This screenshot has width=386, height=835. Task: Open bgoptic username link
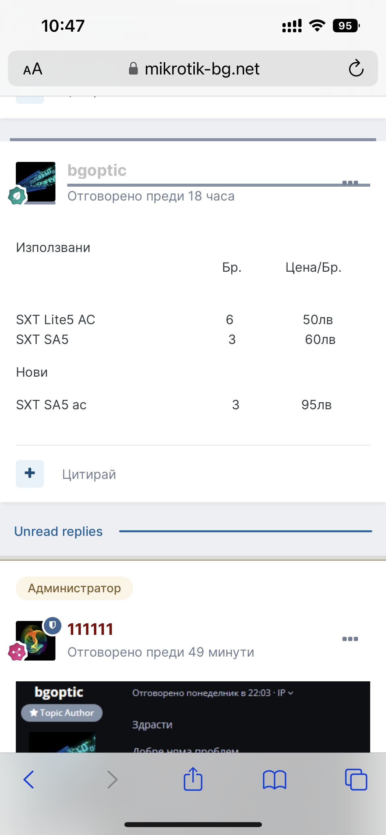[x=97, y=170]
